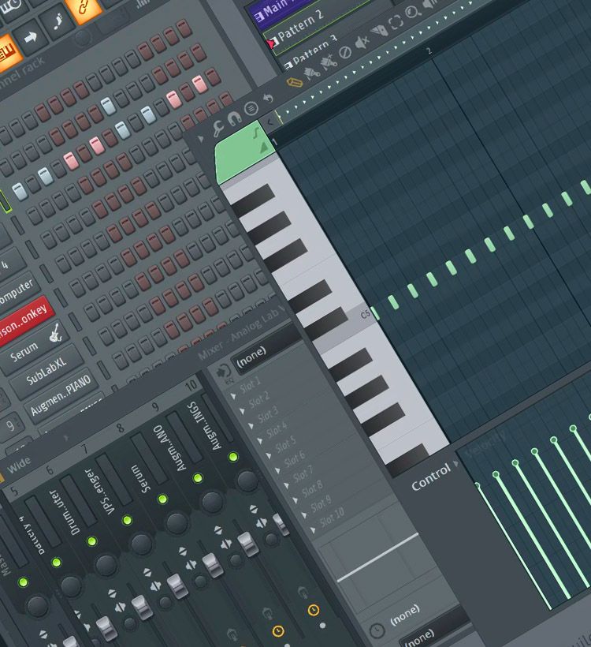Select the yellow Draw pencil tool
Image resolution: width=591 pixels, height=647 pixels.
[295, 83]
